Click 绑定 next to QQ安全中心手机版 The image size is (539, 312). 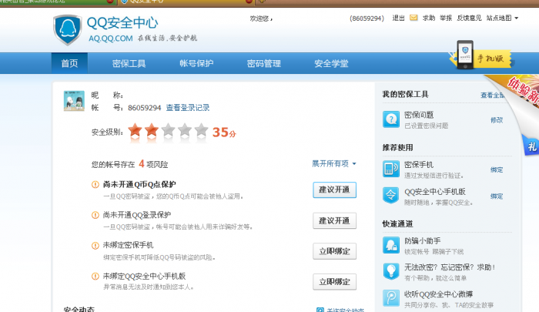coord(497,196)
